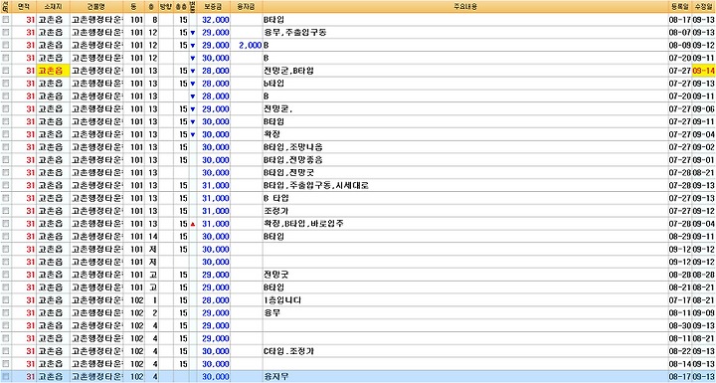Viewport: 716px width, 383px height.
Task: Click the down arrow next to 28,000 registered 07-20
Action: pos(192,96)
